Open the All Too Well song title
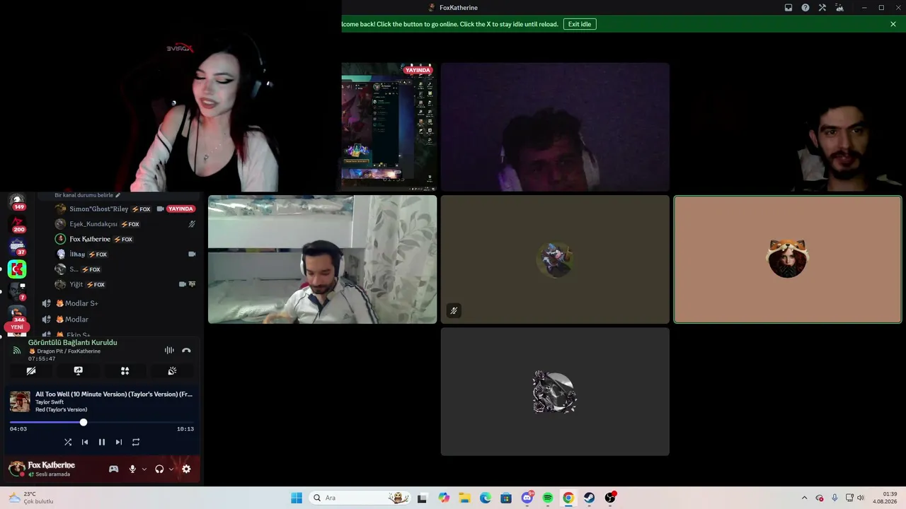906x509 pixels. coord(114,394)
